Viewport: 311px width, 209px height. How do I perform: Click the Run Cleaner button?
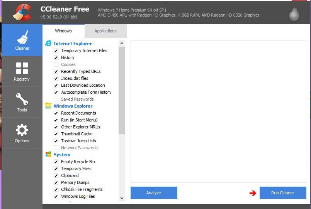283,193
